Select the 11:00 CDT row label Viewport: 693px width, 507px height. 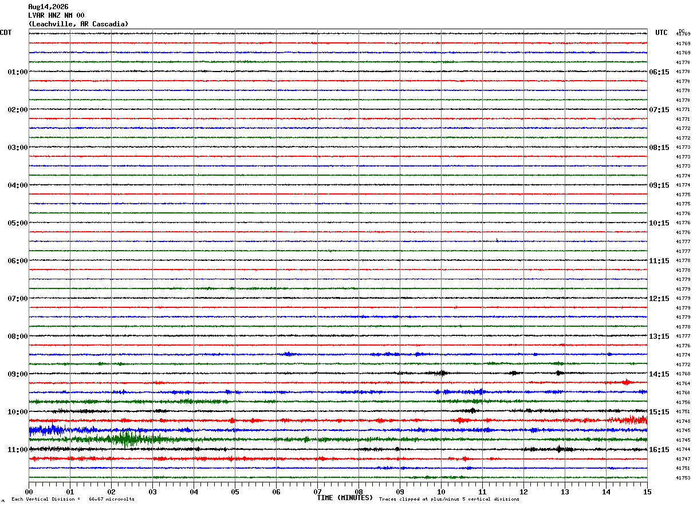18,450
